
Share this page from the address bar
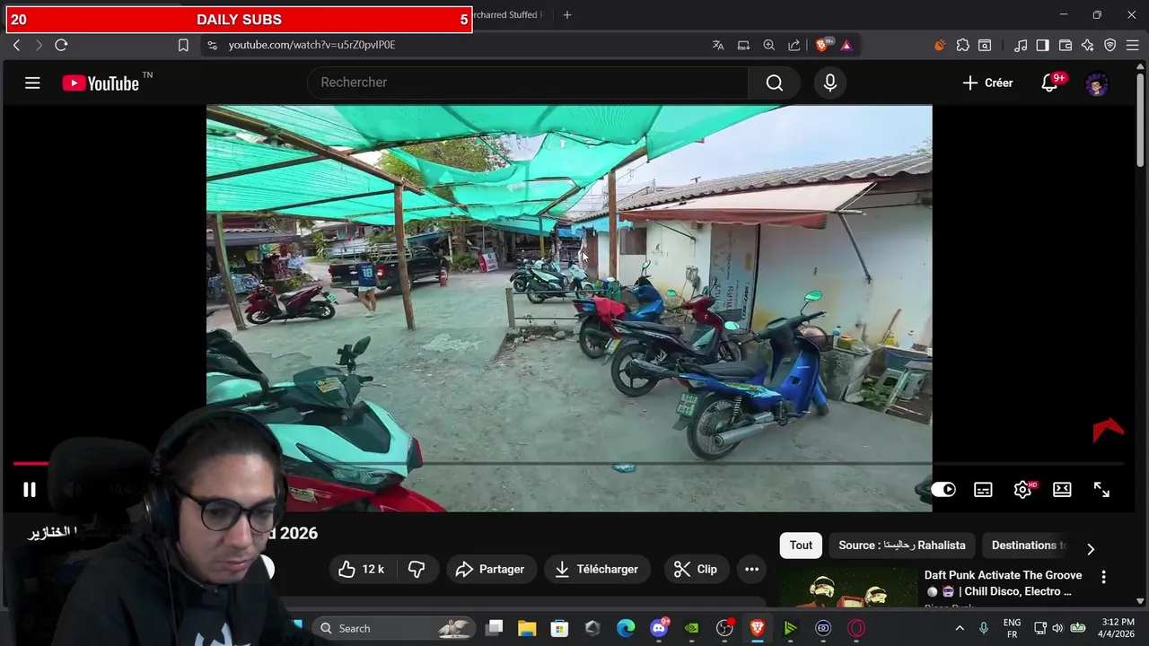[x=794, y=45]
